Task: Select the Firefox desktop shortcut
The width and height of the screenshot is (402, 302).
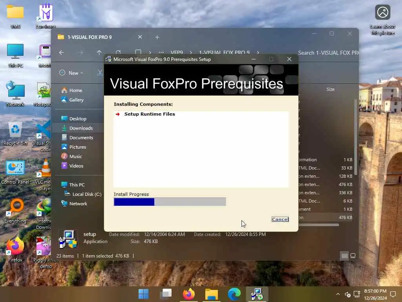Action: (15, 250)
